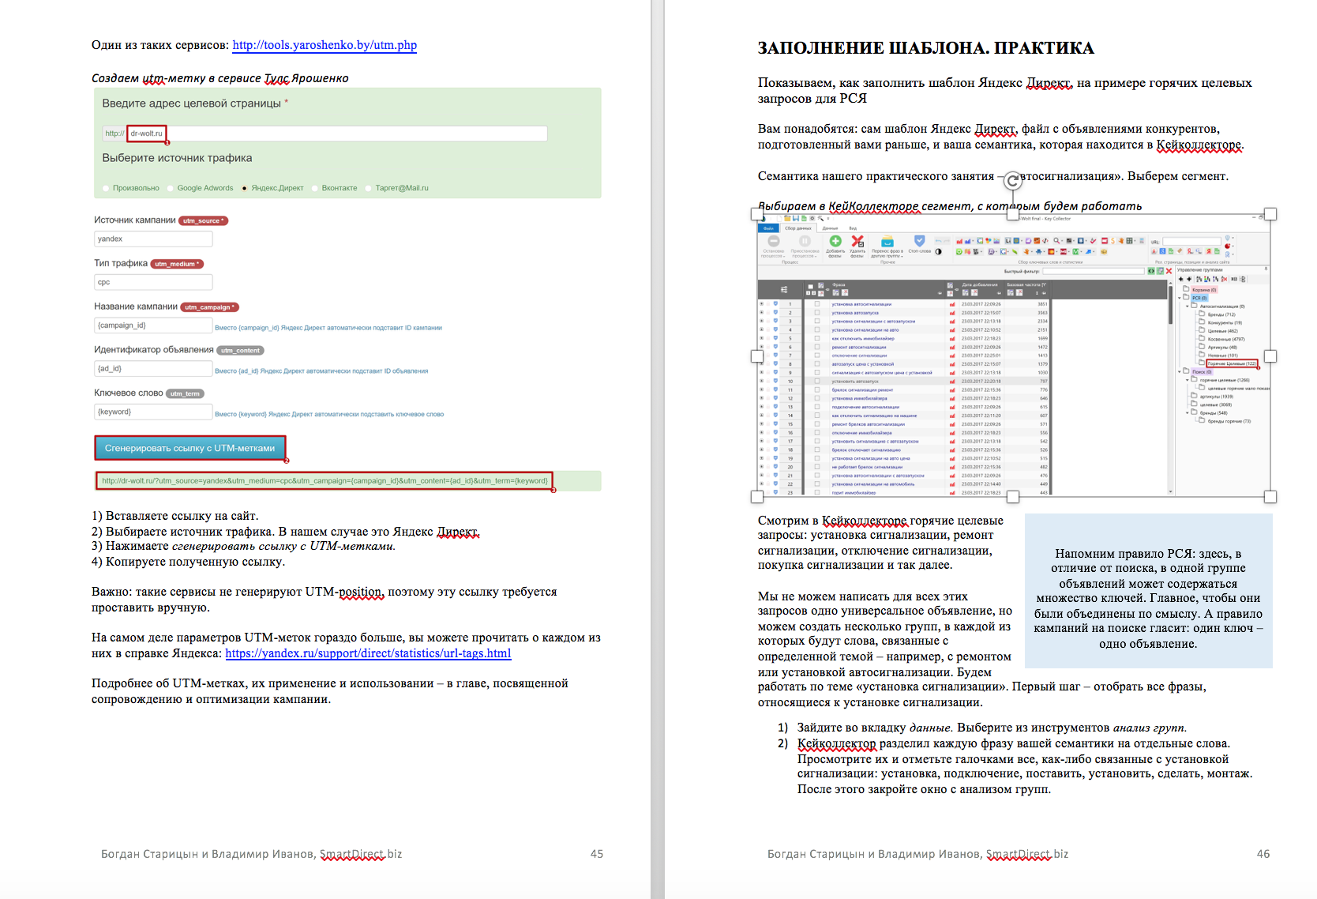Click the URL input field in Key Collector ribbon
1317x899 pixels.
pyautogui.click(x=1191, y=242)
